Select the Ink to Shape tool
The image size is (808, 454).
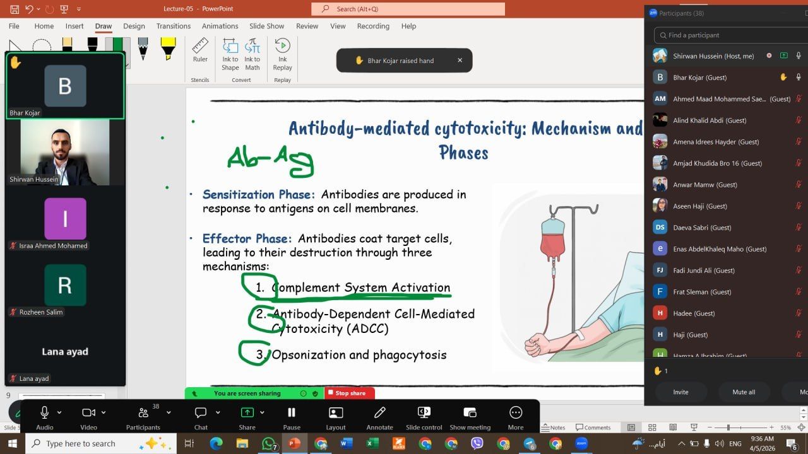click(230, 54)
